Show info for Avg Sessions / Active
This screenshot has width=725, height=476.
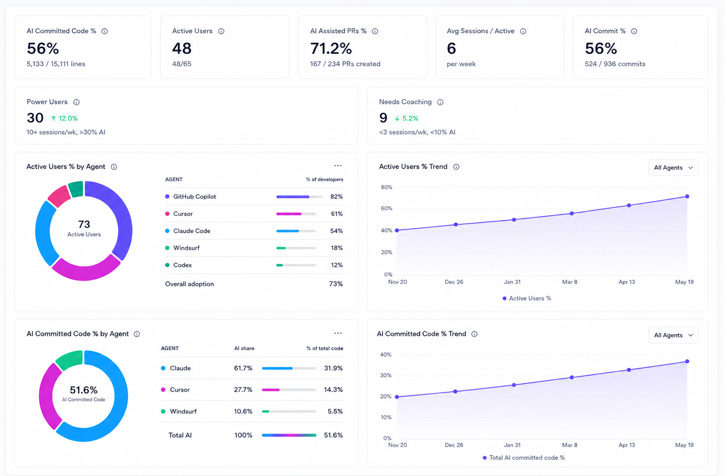coord(523,31)
